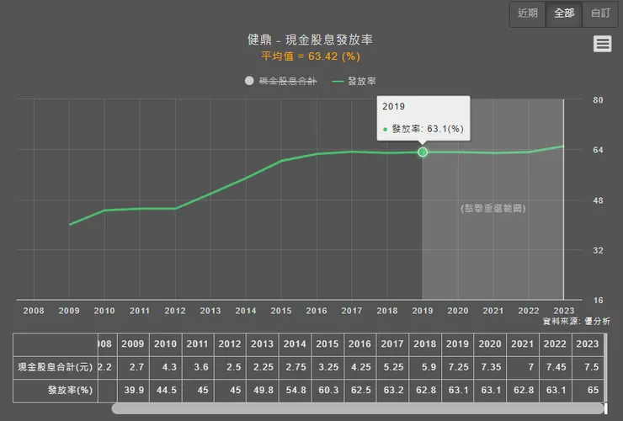Image resolution: width=623 pixels, height=421 pixels.
Task: Click dividend cell 2.25 for 2013
Action: [263, 367]
